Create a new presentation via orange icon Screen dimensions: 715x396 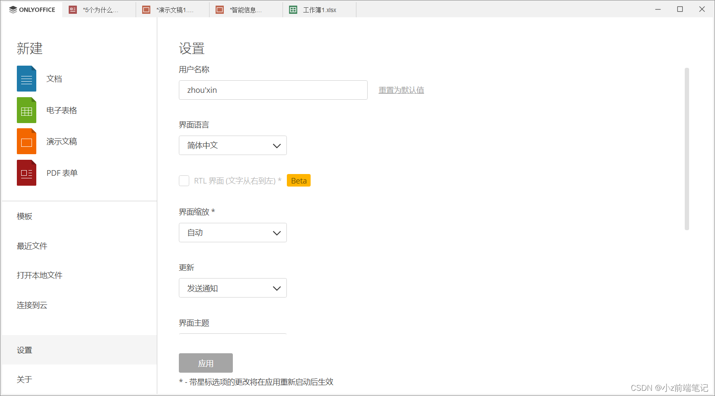(26, 141)
